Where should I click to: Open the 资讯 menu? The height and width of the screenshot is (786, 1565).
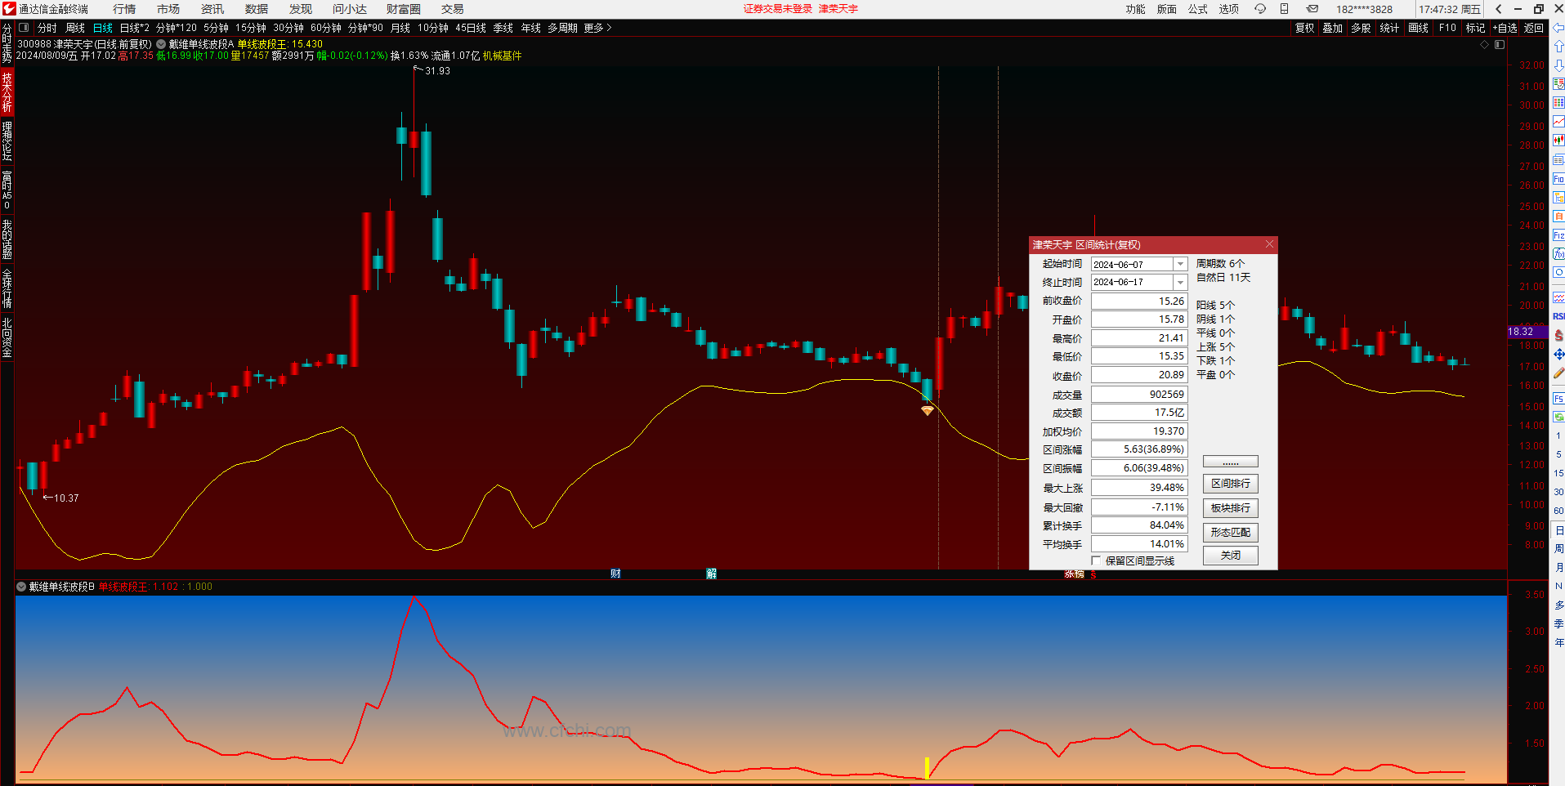(x=212, y=9)
